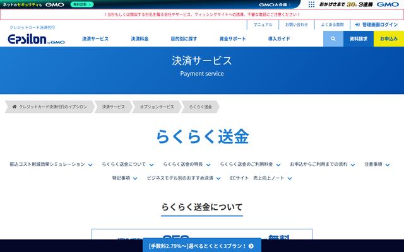Open the search magnifier icon
This screenshot has width=404, height=252.
point(333,39)
